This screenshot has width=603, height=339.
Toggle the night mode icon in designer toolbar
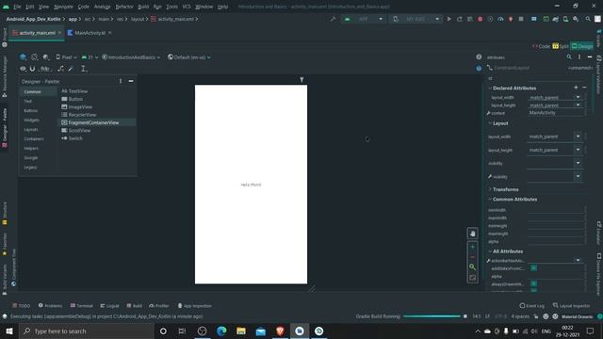[x=46, y=57]
